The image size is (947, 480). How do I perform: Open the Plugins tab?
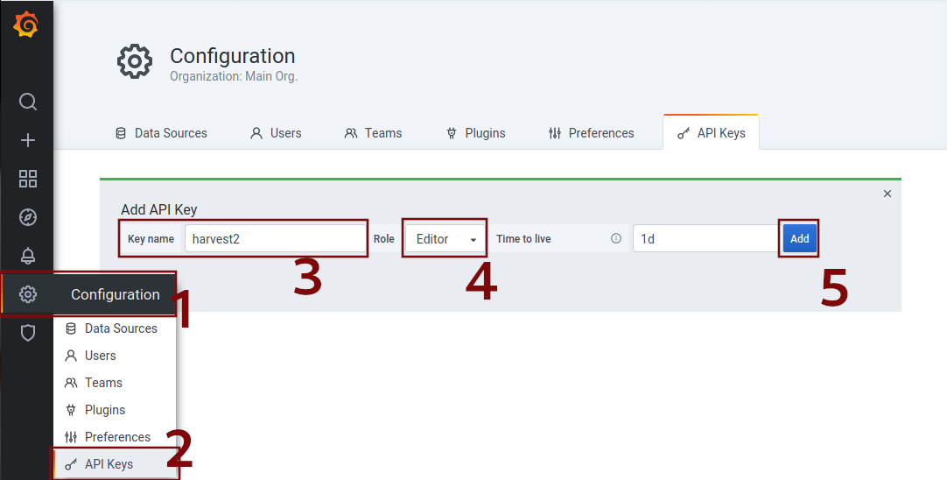[476, 133]
